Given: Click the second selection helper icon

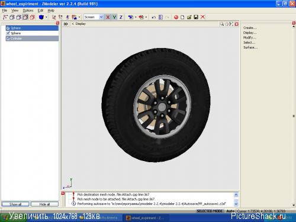Looking at the screenshot, I should pyautogui.click(x=60, y=17).
